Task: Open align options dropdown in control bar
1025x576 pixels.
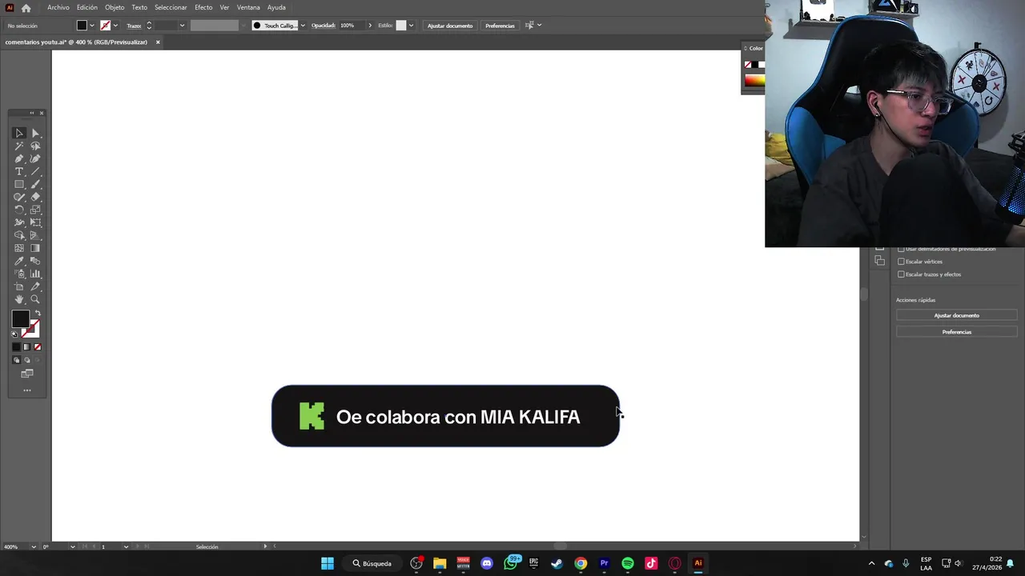Action: tap(539, 26)
